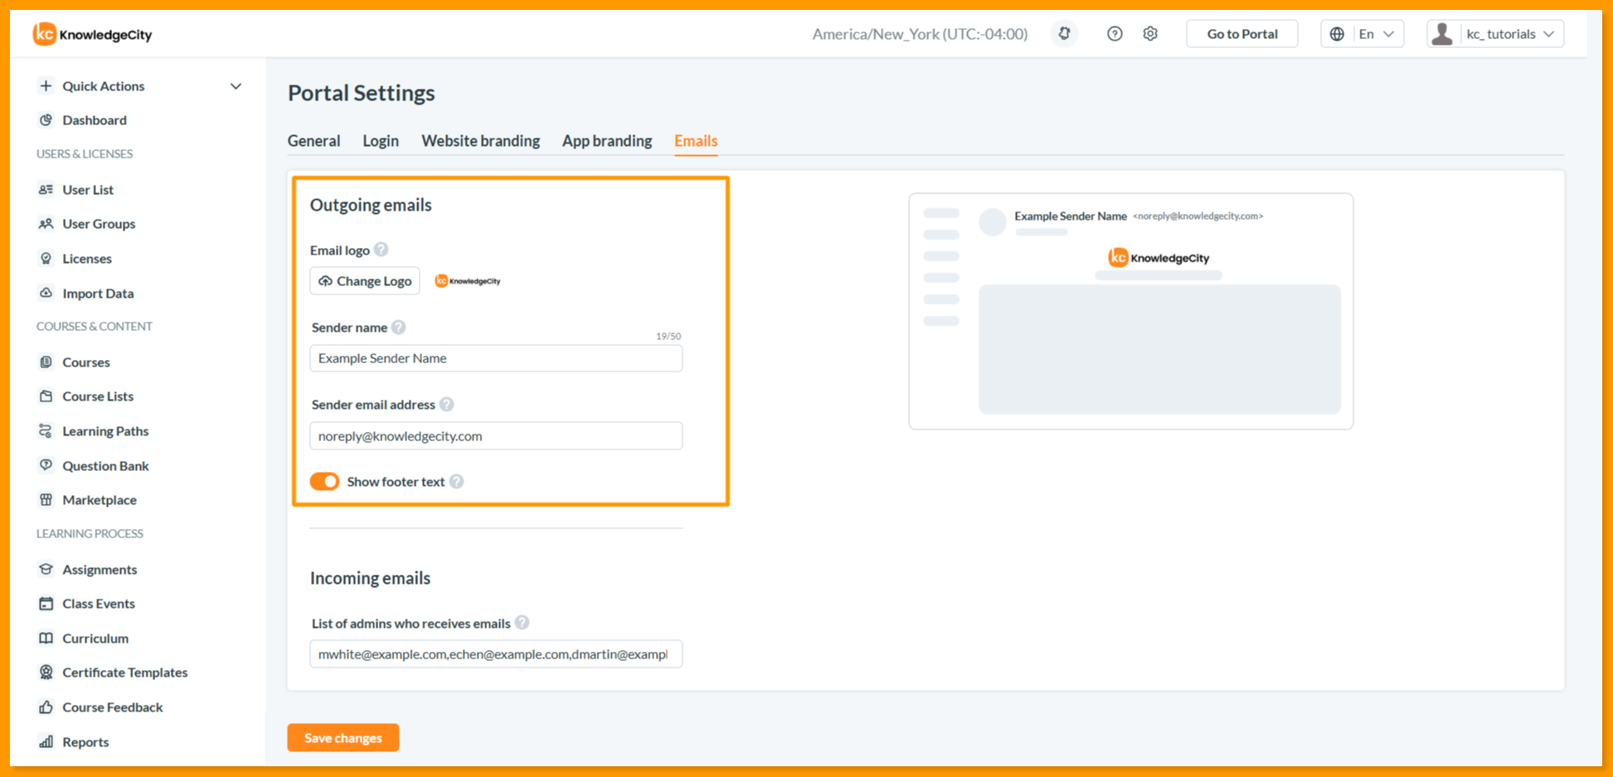The image size is (1613, 777).
Task: Click into the Sender email address field
Action: [496, 436]
